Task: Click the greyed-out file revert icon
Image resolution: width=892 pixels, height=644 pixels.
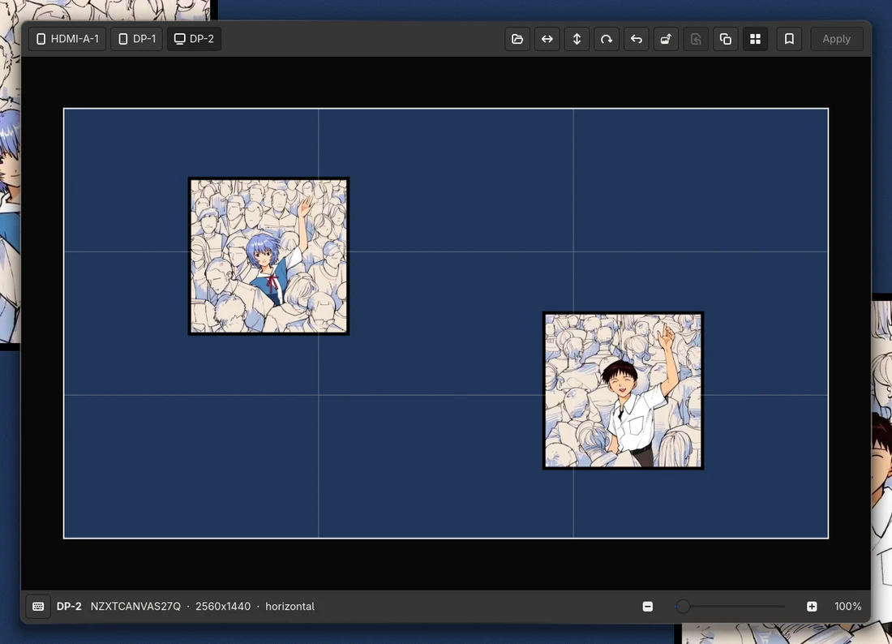Action: [696, 39]
